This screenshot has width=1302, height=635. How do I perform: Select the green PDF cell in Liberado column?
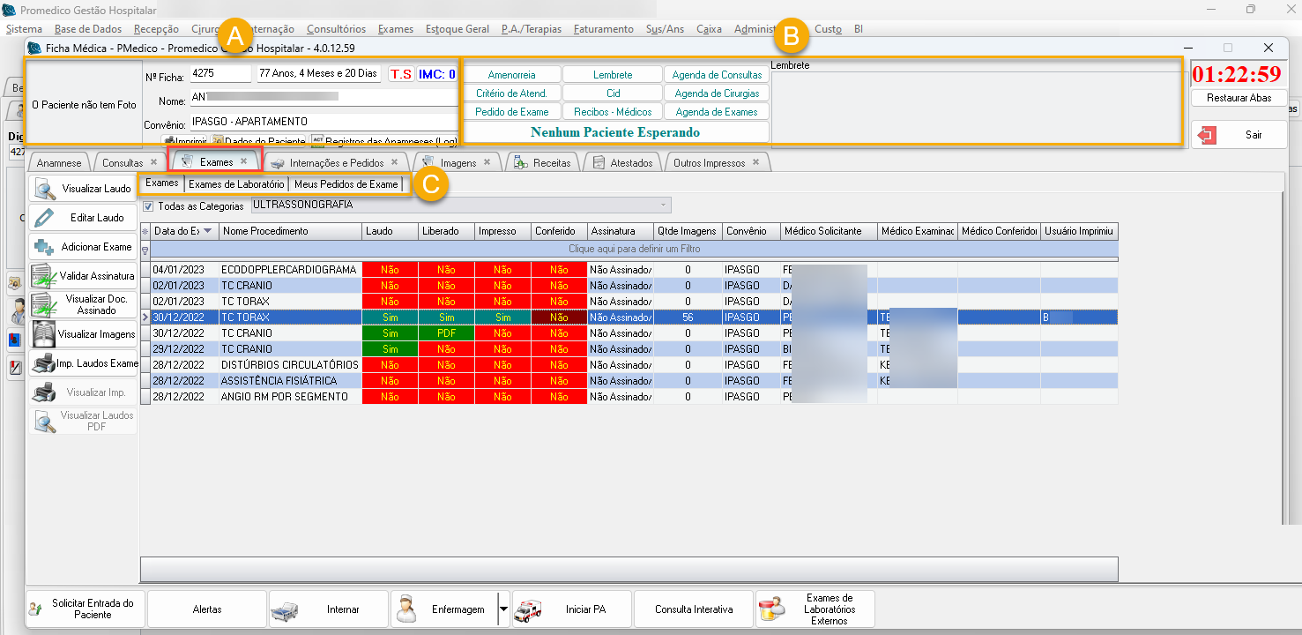[x=446, y=333]
